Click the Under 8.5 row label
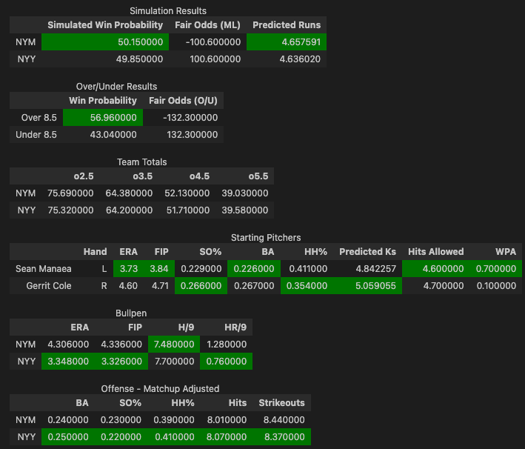The image size is (525, 449). (36, 135)
